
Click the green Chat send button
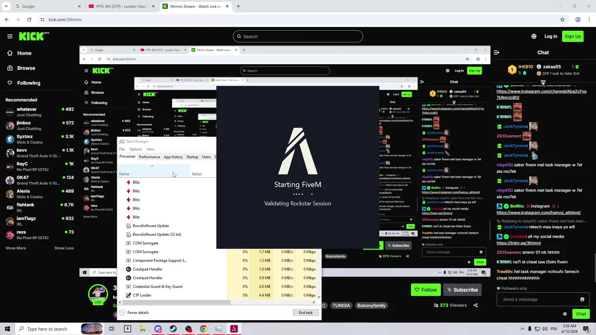581,314
